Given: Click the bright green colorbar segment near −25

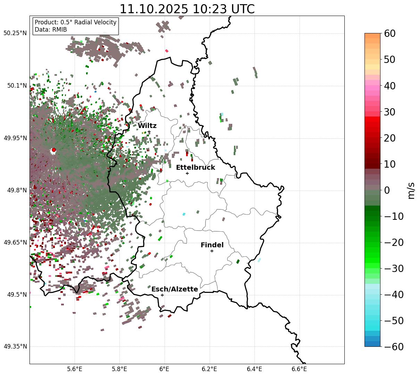Looking at the screenshot, I should (x=372, y=256).
